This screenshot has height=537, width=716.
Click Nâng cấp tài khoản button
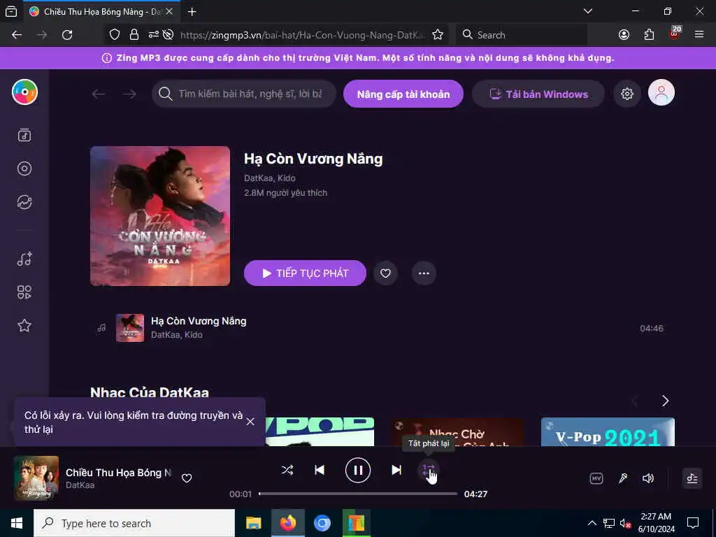[x=403, y=94]
